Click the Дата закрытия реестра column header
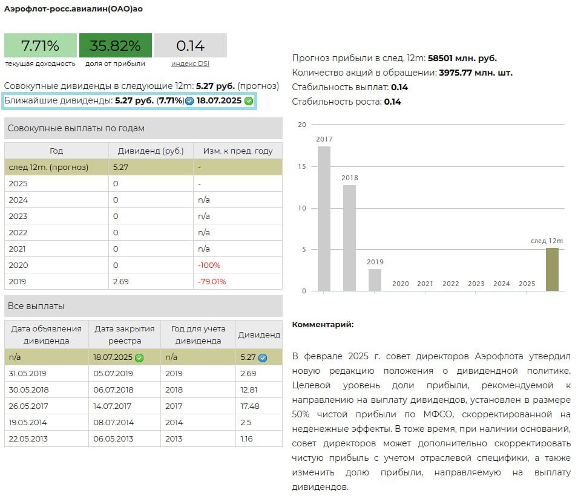578x502 pixels. click(125, 334)
